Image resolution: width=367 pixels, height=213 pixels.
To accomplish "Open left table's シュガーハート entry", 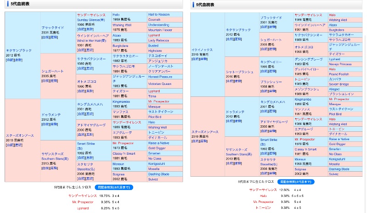I will tap(52, 71).
